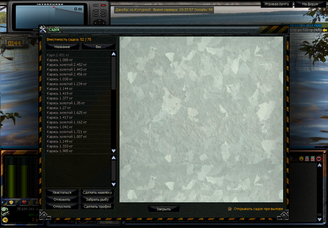Click Сделать наживку button
This screenshot has width=328, height=228.
coord(97,193)
